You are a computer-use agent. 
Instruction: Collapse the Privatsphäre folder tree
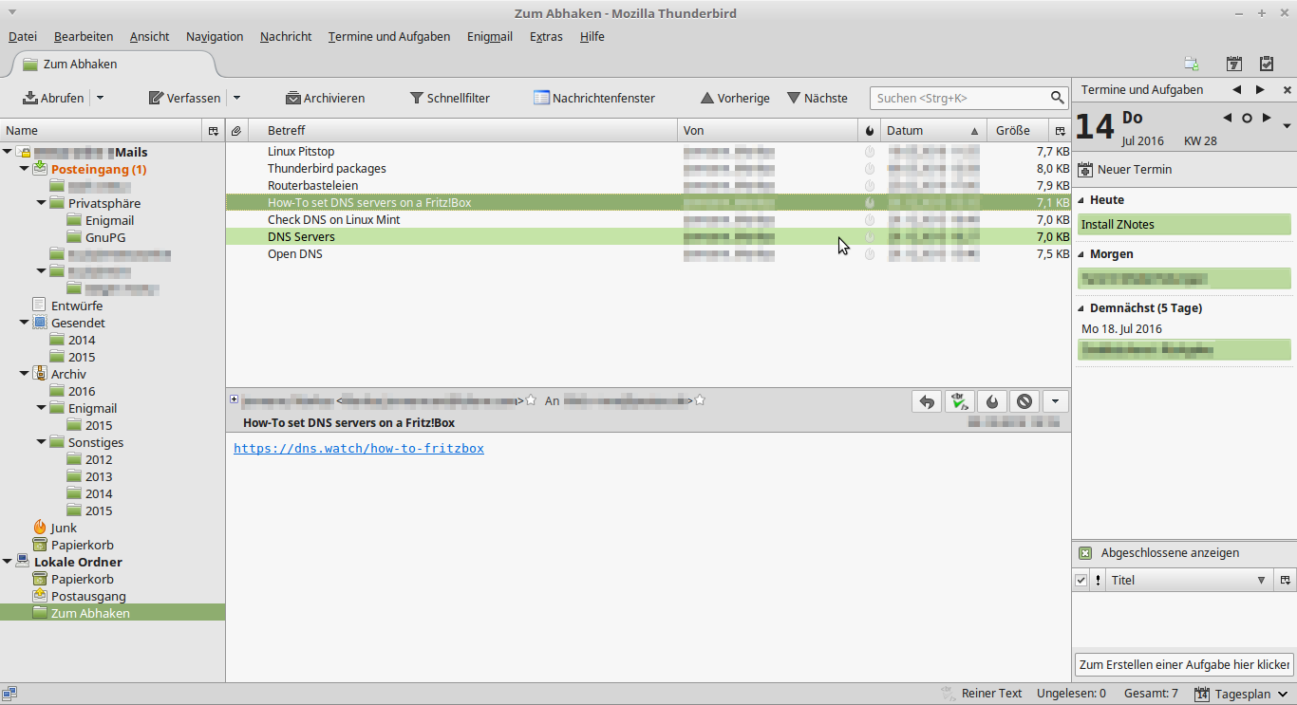coord(42,203)
